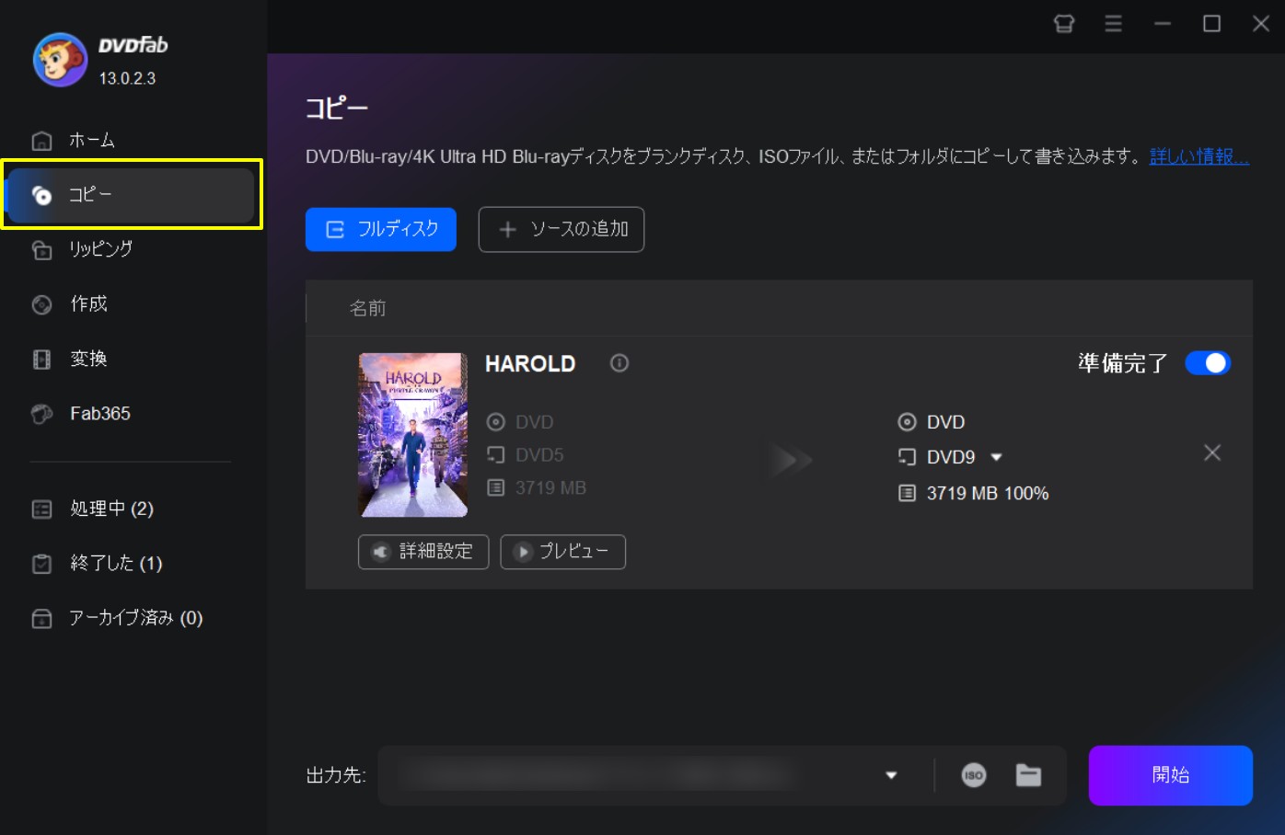Open HAROLD info icon

[x=619, y=363]
